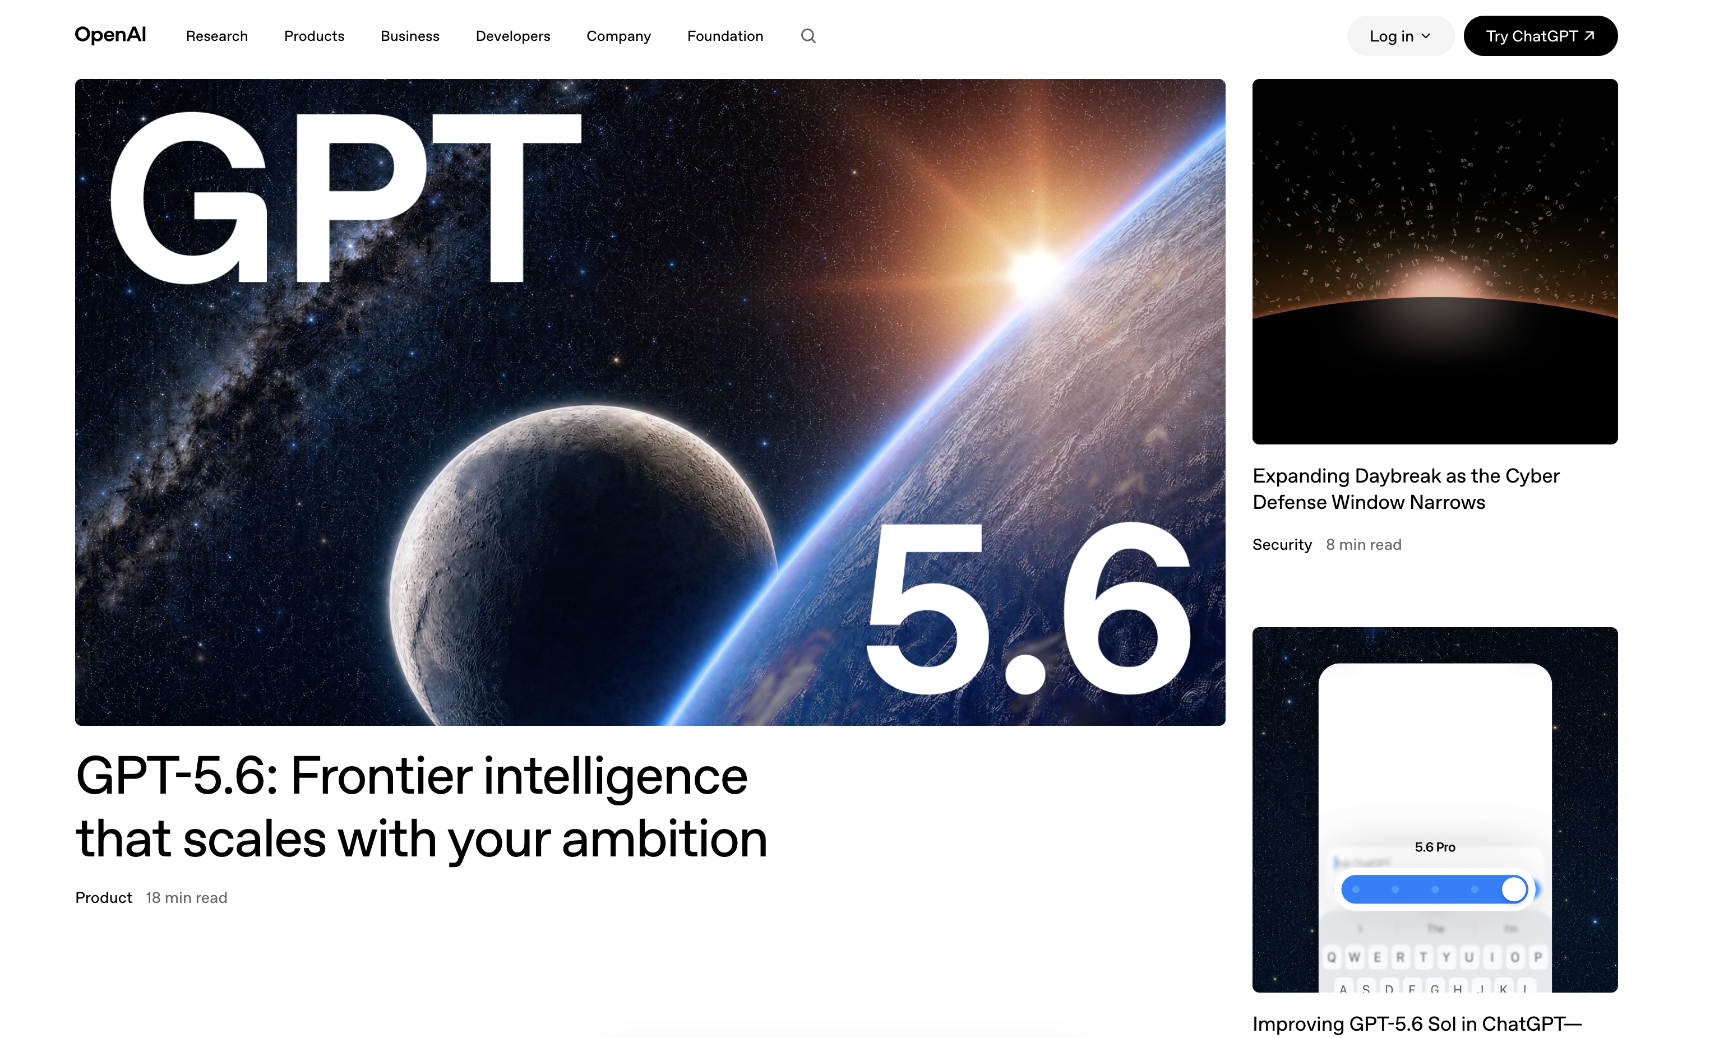This screenshot has width=1710, height=1038.
Task: Open the Developers menu
Action: click(x=513, y=36)
